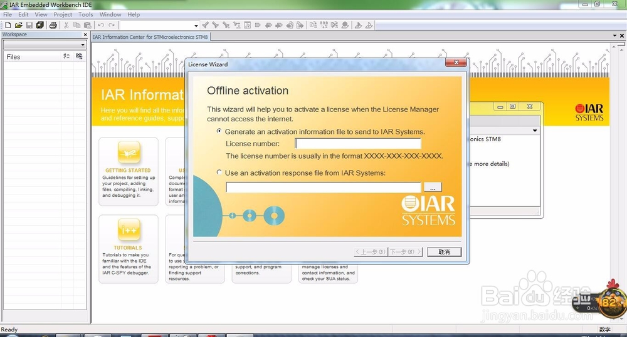Stop the build toolbar icon
Screen dimensions: 627x337
[x=334, y=25]
